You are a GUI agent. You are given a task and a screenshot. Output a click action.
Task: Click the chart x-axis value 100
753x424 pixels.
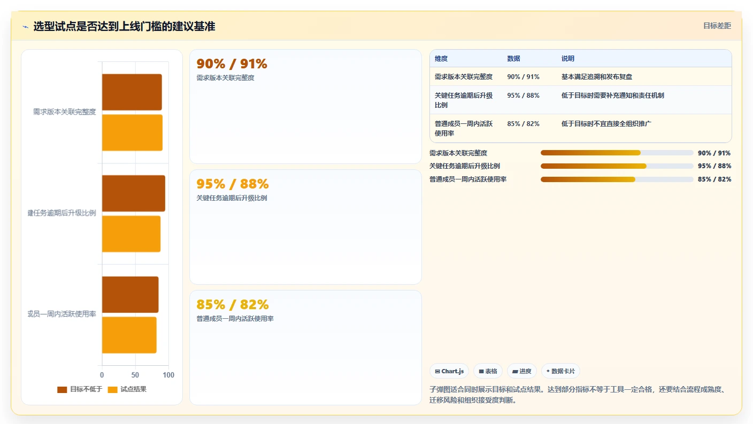168,375
